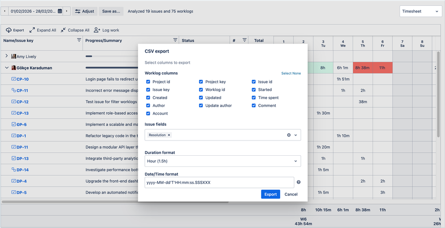Expand the Issue fields dropdown arrow

pos(296,135)
